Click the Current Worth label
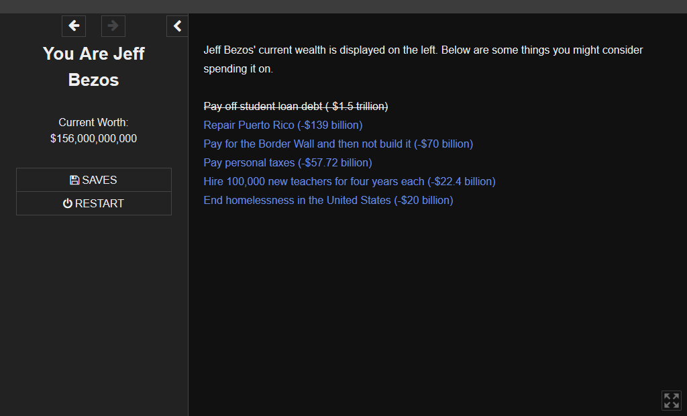 [x=93, y=122]
